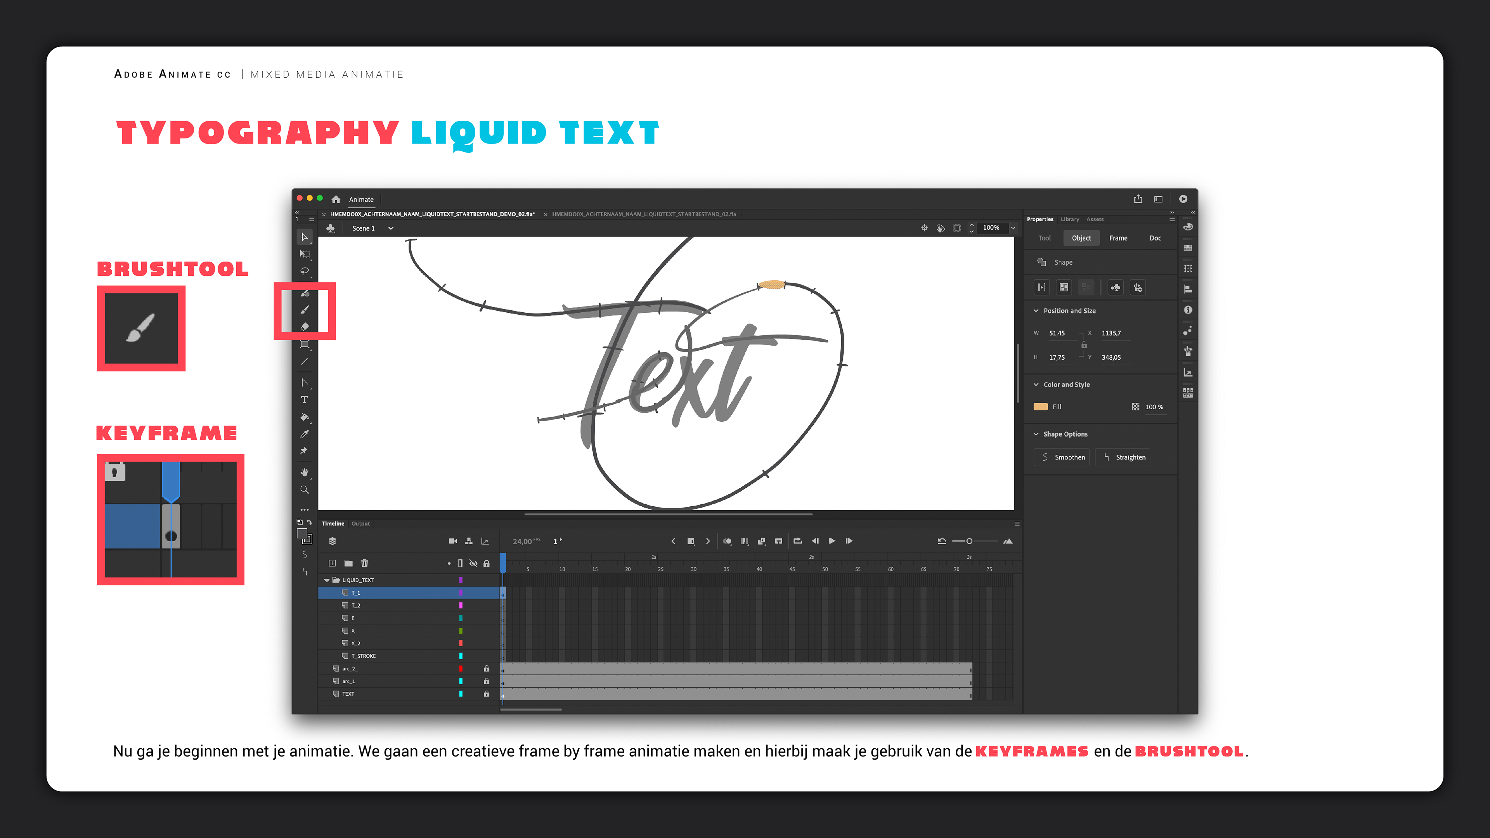Open the Fill color swatch
The image size is (1490, 838).
[x=1041, y=407]
